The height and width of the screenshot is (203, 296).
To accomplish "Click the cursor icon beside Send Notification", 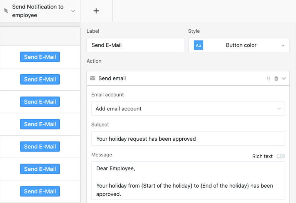I will pos(6,11).
